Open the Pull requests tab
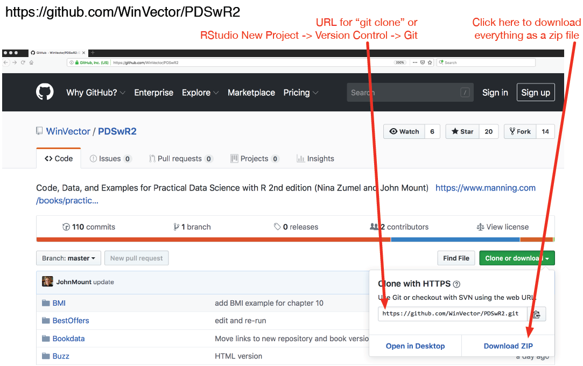 [180, 159]
